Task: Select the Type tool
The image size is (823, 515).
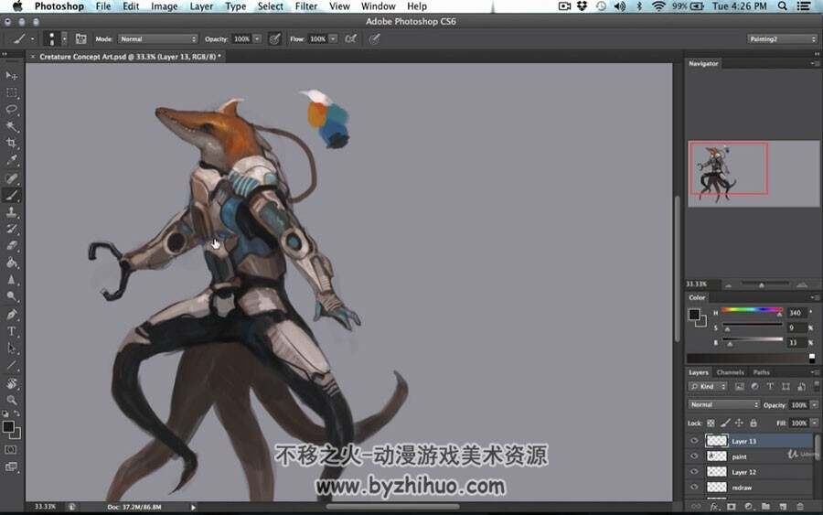Action: [11, 331]
